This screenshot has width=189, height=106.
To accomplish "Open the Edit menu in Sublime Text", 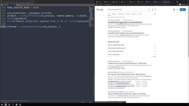I will 4,3.
